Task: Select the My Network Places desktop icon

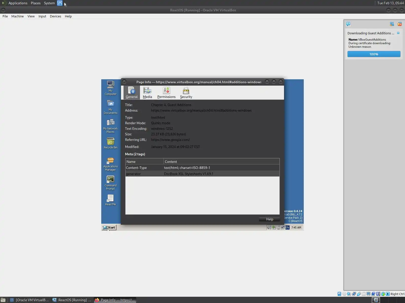Action: tap(111, 126)
